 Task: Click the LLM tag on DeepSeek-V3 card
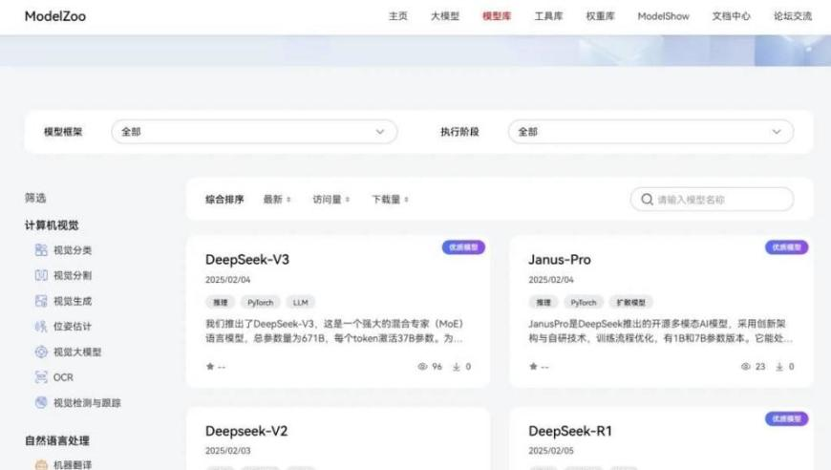click(300, 303)
